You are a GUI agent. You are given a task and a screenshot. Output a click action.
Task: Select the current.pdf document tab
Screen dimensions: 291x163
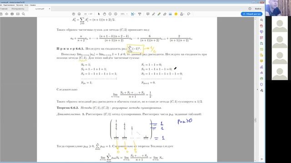click(40, 9)
